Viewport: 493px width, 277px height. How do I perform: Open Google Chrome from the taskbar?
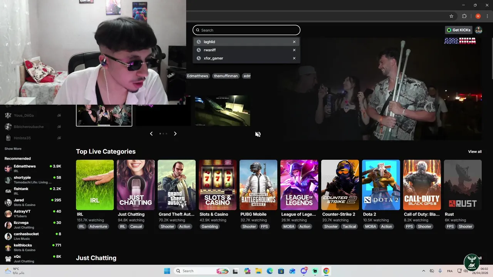point(326,271)
